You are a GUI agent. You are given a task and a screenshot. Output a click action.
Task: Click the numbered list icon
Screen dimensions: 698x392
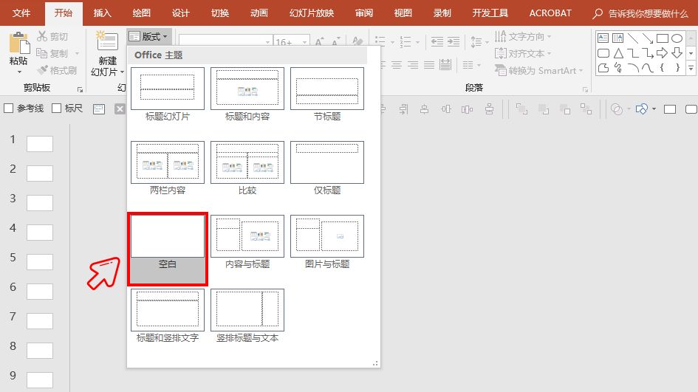(x=405, y=42)
